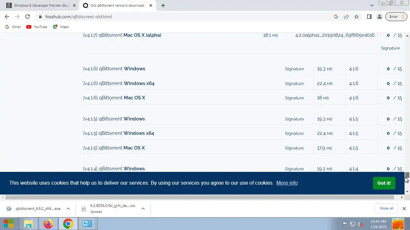410x230 pixels.
Task: Expand the tab search dropdown
Action: coord(372,5)
